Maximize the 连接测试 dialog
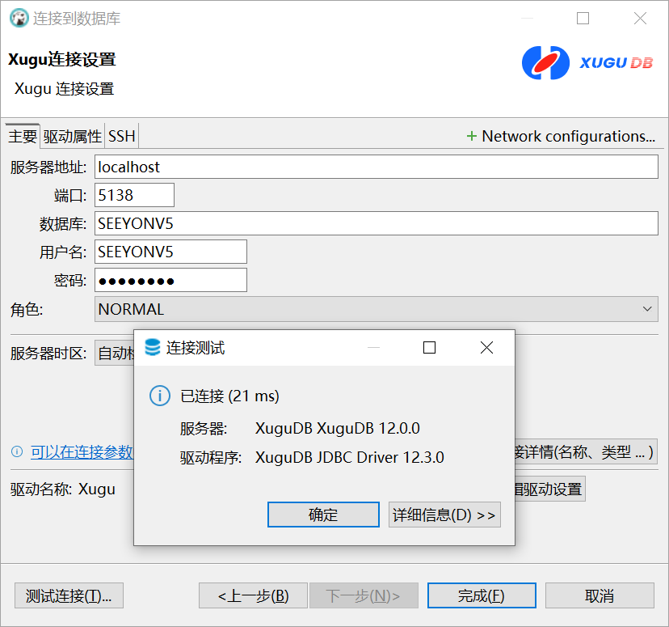 click(429, 348)
